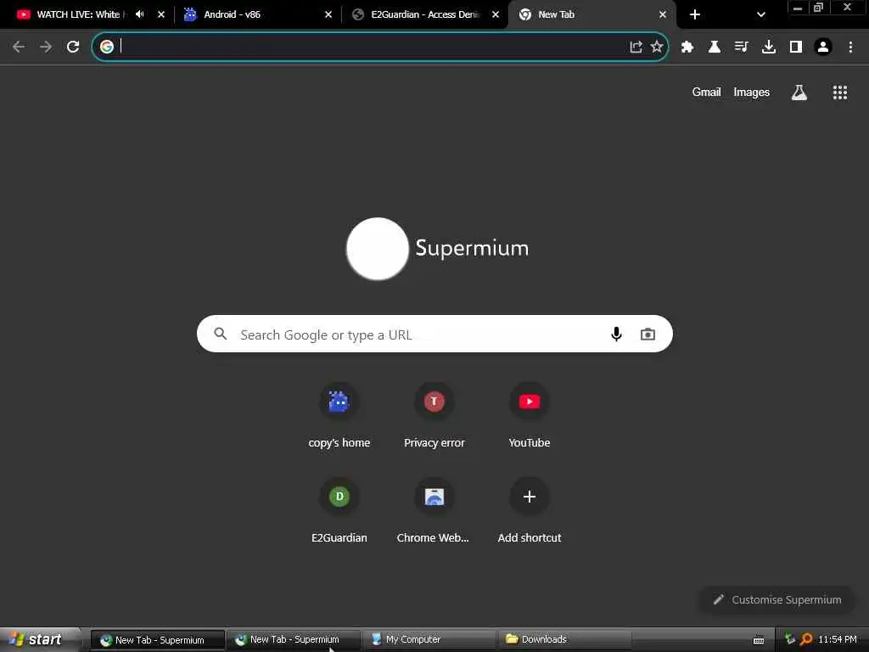Open Search Labs flask icon on page
The width and height of the screenshot is (869, 652).
[x=799, y=93]
